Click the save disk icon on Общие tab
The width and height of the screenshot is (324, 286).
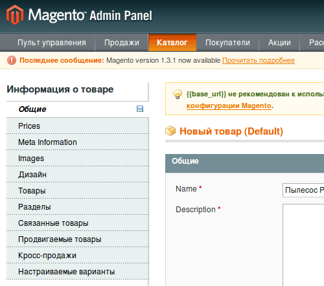click(140, 109)
